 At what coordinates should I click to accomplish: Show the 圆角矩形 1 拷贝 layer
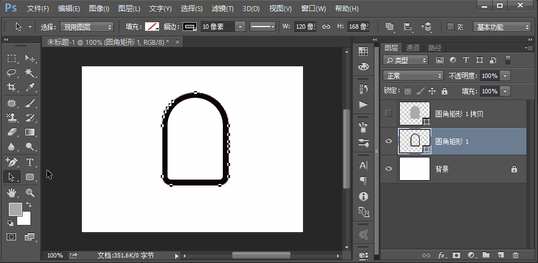[x=388, y=113]
